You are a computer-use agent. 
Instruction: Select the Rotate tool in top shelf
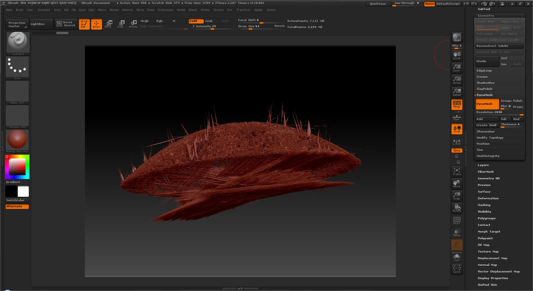tap(133, 24)
